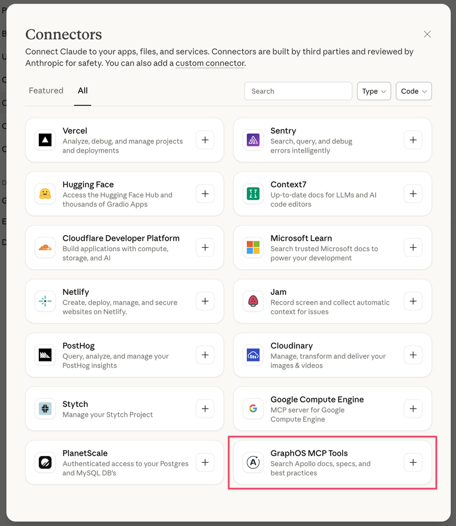Screen dimensions: 456x526
Task: Add the PostHog connector
Action: 205,355
